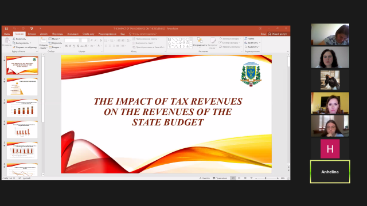Open the Дизайн (Design) ribbon tab

point(44,34)
